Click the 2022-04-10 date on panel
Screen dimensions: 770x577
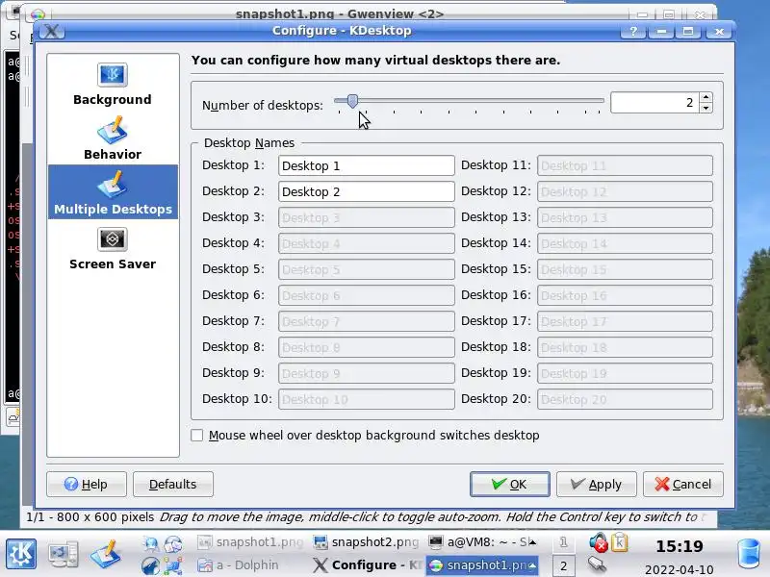pyautogui.click(x=680, y=569)
